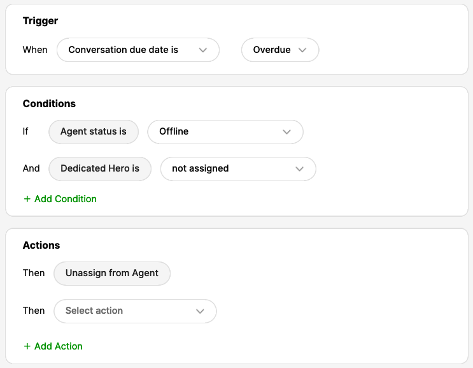Open the Offline agent status dropdown
473x368 pixels.
[x=225, y=132]
